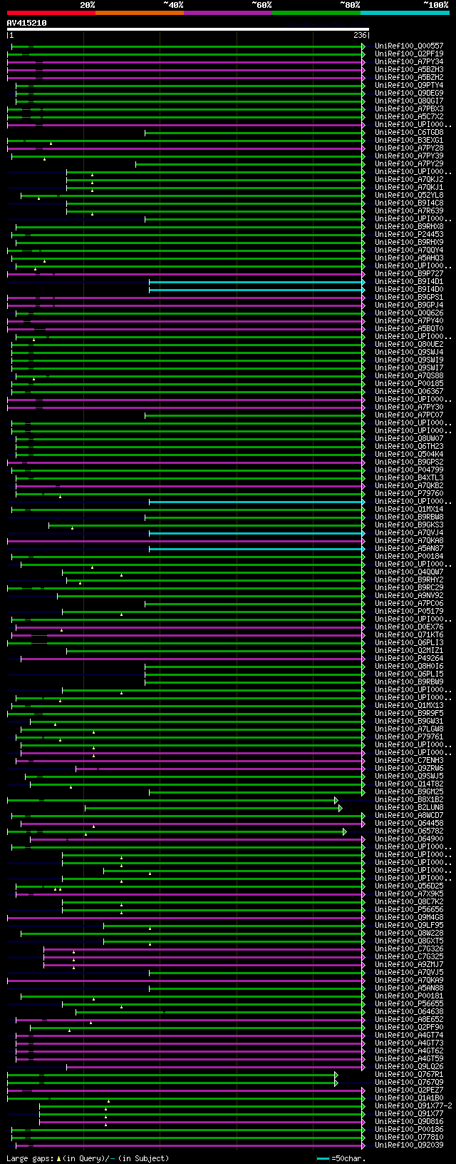Select the UniRef100_D0EX76 label
This screenshot has height=1164, width=456.
[409, 627]
